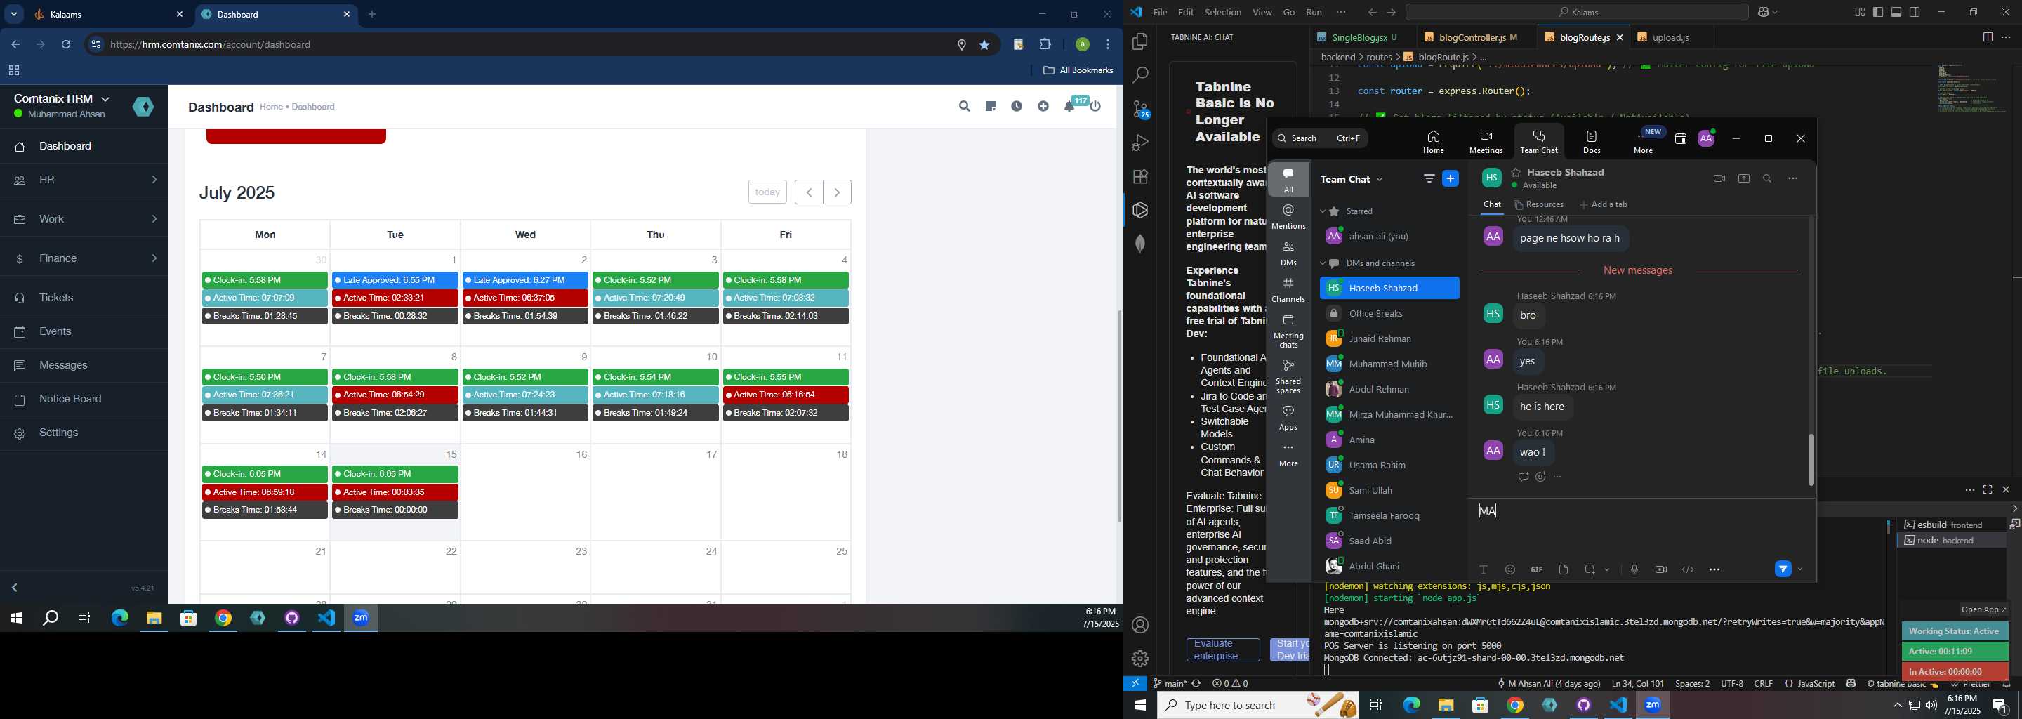Open Notice Board in HRM sidebar
This screenshot has height=719, width=2022.
84,400
